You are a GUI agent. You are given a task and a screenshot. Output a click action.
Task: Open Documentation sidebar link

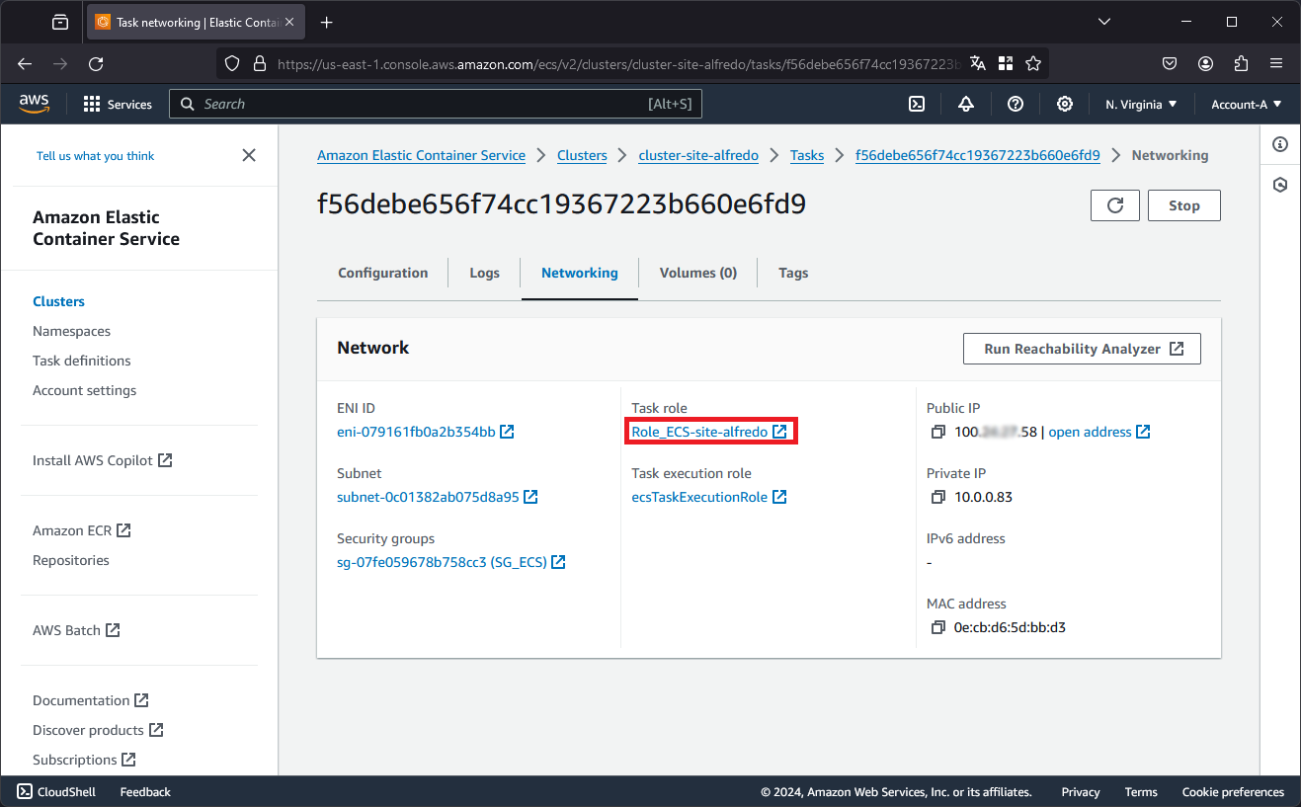click(91, 700)
